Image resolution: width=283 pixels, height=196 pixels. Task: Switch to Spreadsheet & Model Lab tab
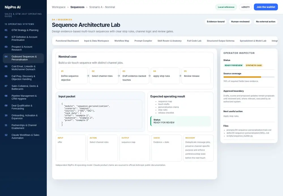coord(253,41)
